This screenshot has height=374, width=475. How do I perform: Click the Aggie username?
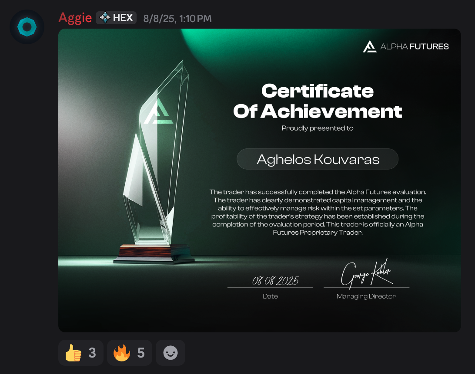[x=75, y=18]
